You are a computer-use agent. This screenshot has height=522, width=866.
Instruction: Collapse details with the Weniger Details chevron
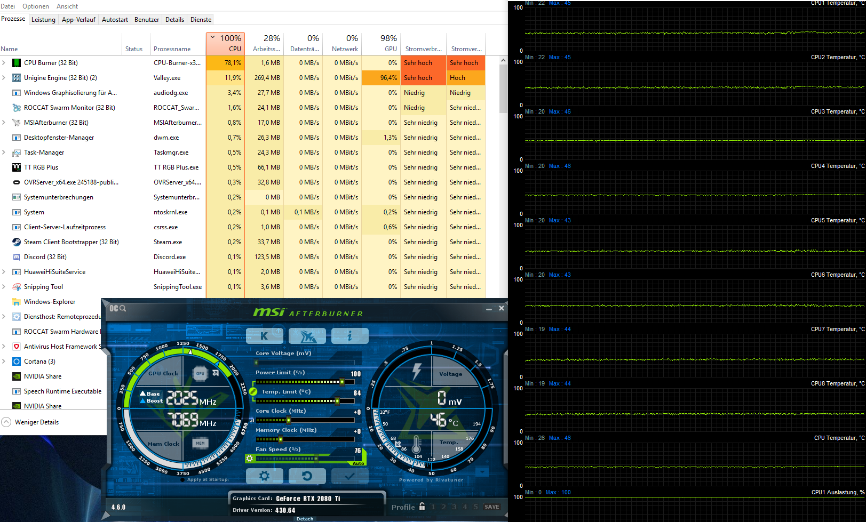tap(6, 422)
